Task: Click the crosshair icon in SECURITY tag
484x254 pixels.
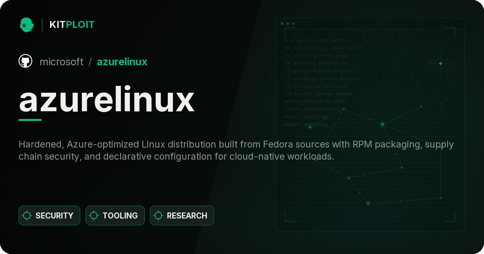Action: click(x=27, y=216)
